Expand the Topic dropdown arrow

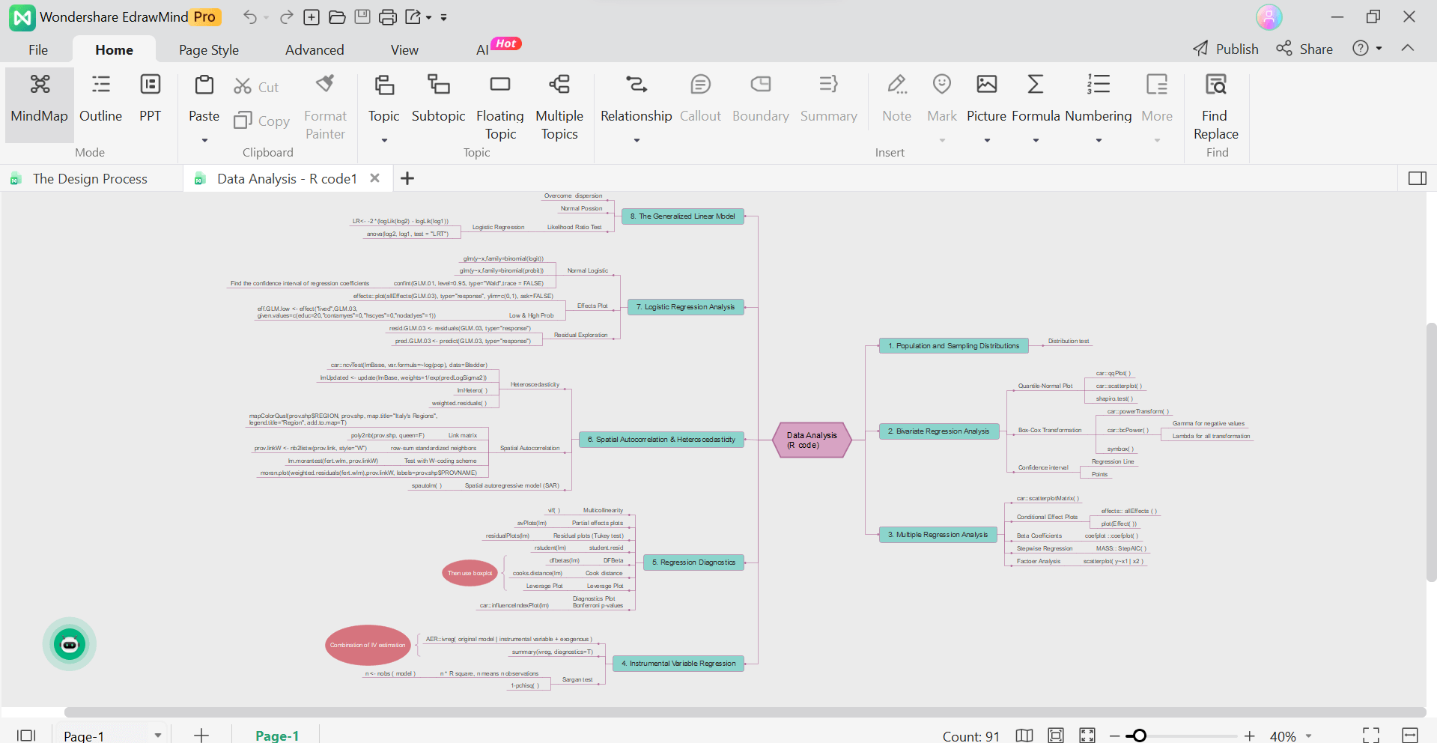[384, 140]
